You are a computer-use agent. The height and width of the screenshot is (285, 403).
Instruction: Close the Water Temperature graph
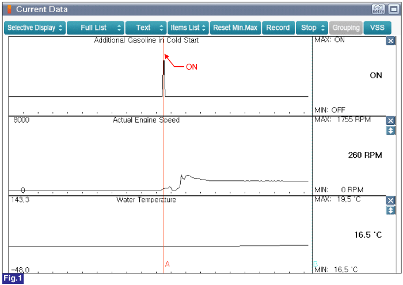tap(390, 200)
